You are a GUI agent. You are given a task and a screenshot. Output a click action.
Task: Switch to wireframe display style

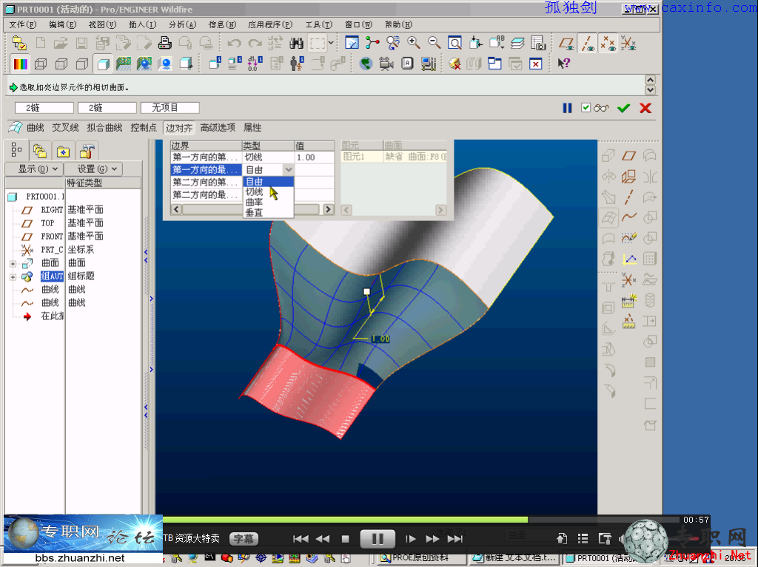[x=41, y=64]
